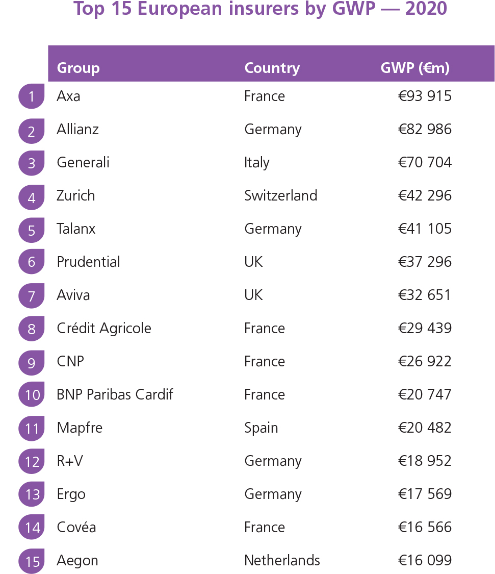Image resolution: width=495 pixels, height=574 pixels.
Task: Click the Country column header
Action: [x=272, y=68]
